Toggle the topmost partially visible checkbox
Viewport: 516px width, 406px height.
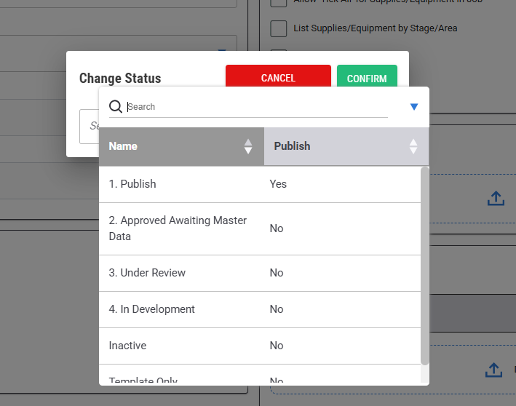coord(278,3)
